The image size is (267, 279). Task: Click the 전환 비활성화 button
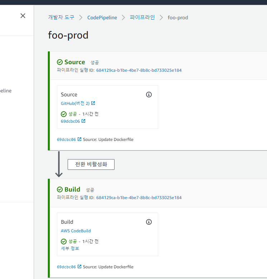(x=91, y=164)
